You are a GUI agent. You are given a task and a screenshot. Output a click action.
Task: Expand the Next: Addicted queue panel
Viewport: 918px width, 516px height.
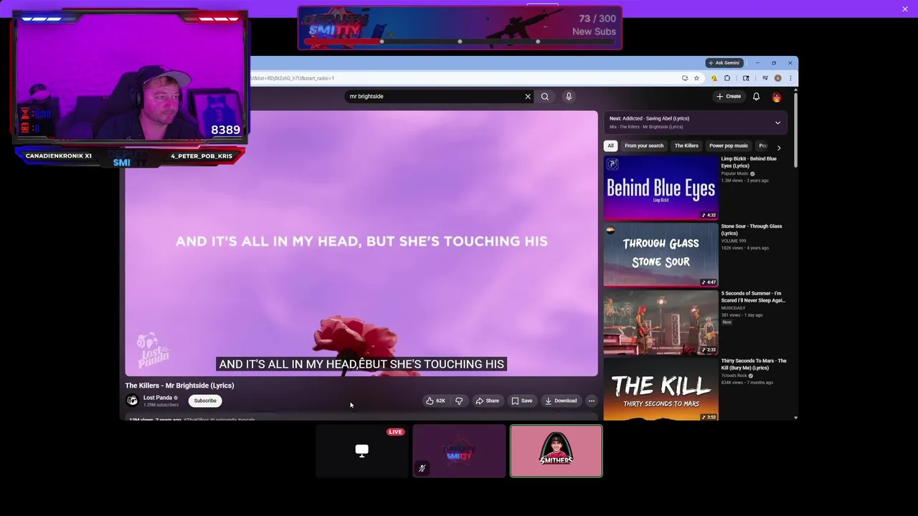(777, 123)
